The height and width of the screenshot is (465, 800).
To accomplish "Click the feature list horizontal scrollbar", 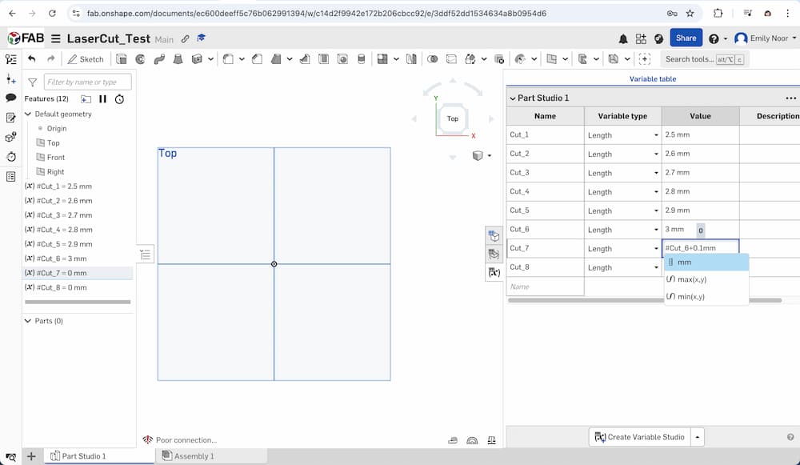I will pyautogui.click(x=78, y=303).
